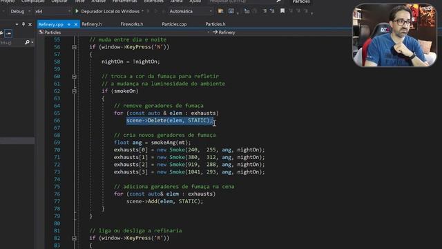Click the side panel search magnifier icon
The image size is (442, 249).
[27, 42]
